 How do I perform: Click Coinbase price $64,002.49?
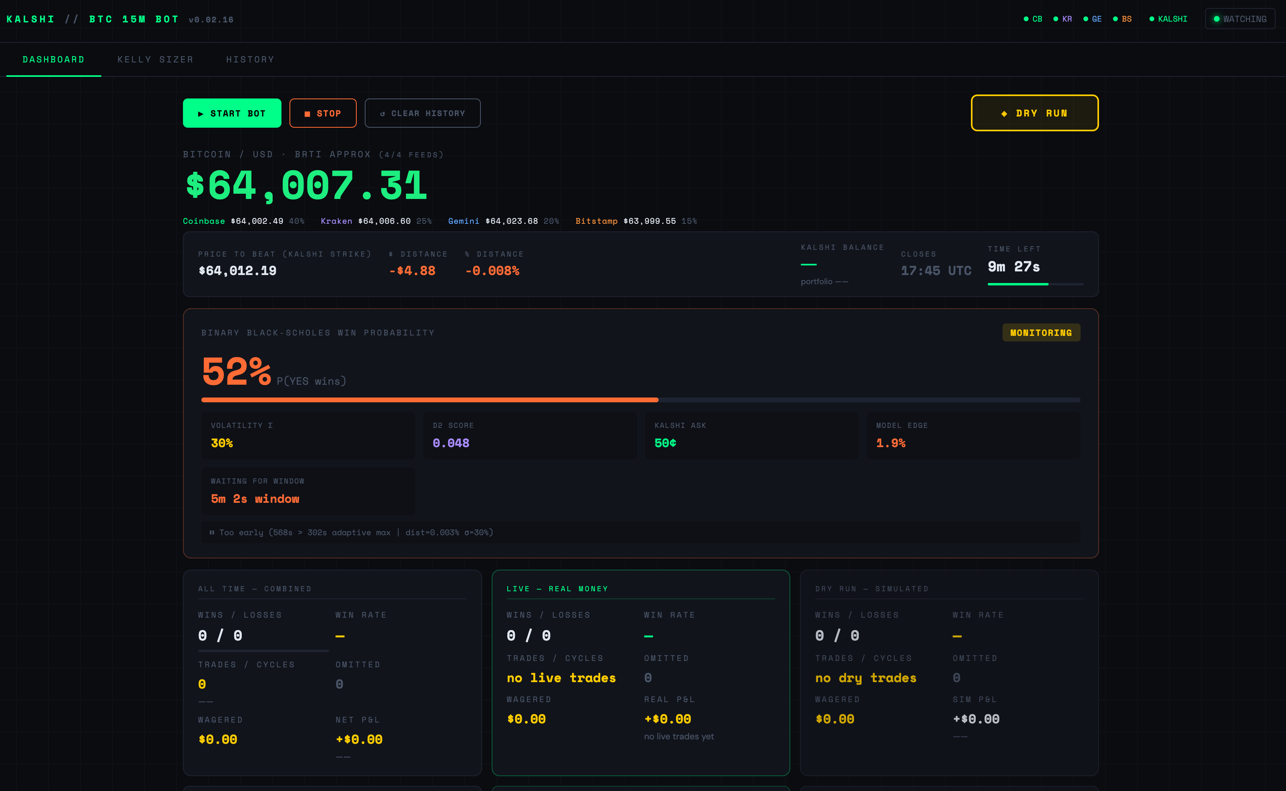pos(257,221)
